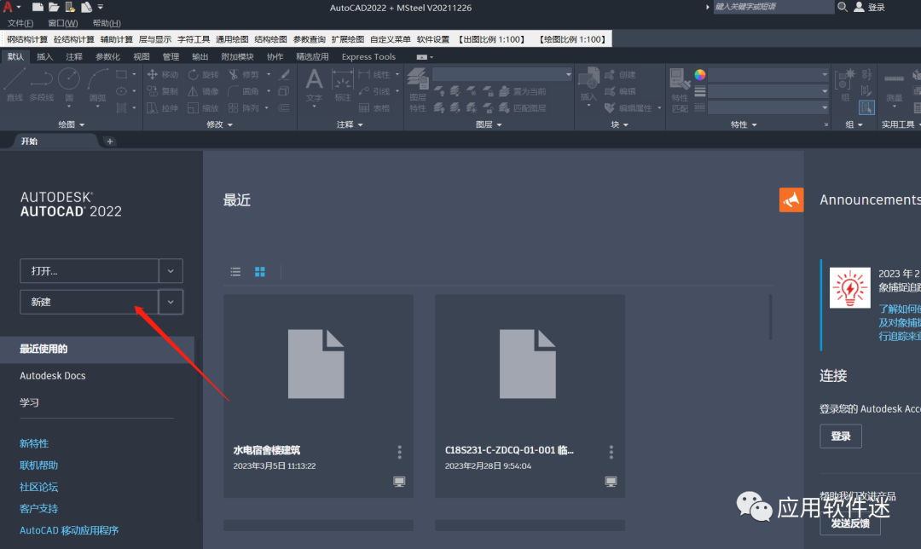Open the 图层特性 layer properties icon
The width and height of the screenshot is (921, 549).
click(x=418, y=90)
